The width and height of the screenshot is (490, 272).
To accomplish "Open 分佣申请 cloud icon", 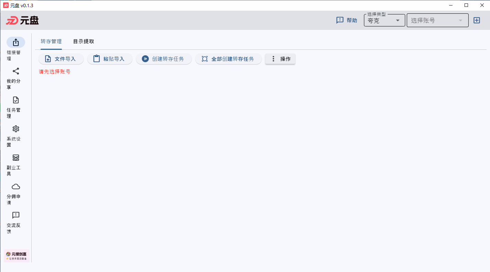I will coord(16,186).
